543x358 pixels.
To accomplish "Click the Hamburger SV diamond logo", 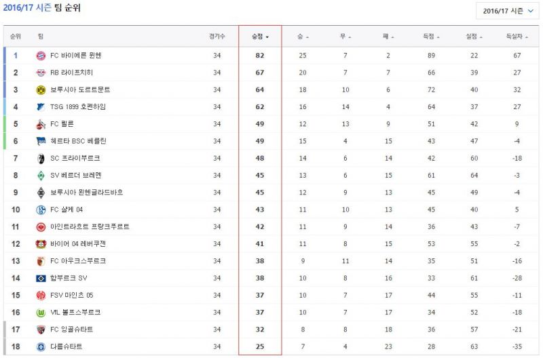I will pos(40,278).
